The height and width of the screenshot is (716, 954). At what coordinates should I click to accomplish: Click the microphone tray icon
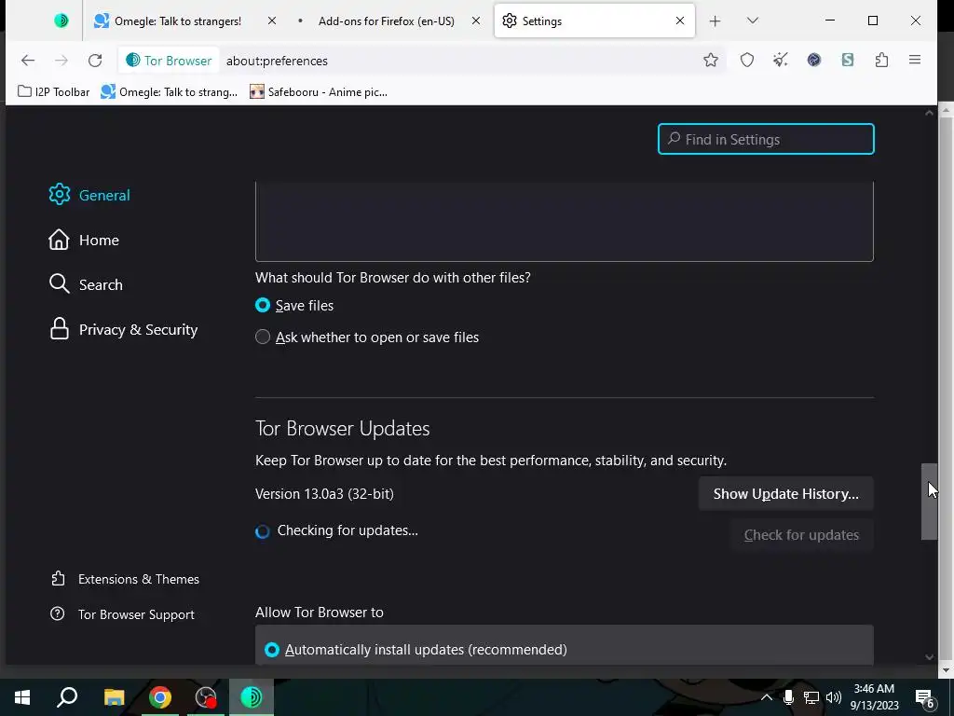pyautogui.click(x=788, y=697)
